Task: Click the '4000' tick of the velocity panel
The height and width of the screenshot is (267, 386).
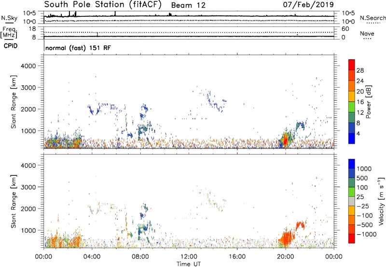Action: tap(28, 165)
